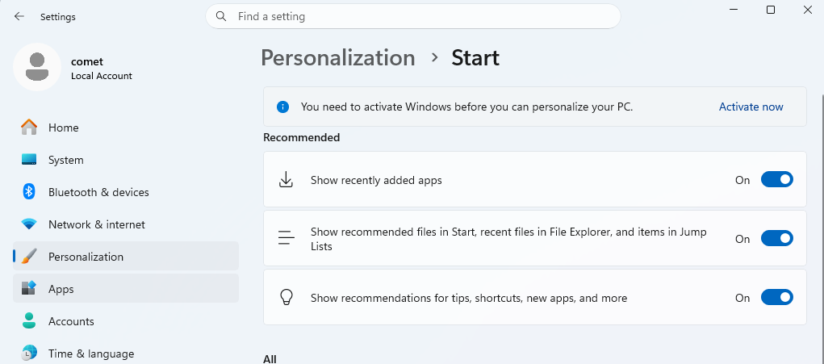Disable recommendations for tips and shortcuts

776,297
